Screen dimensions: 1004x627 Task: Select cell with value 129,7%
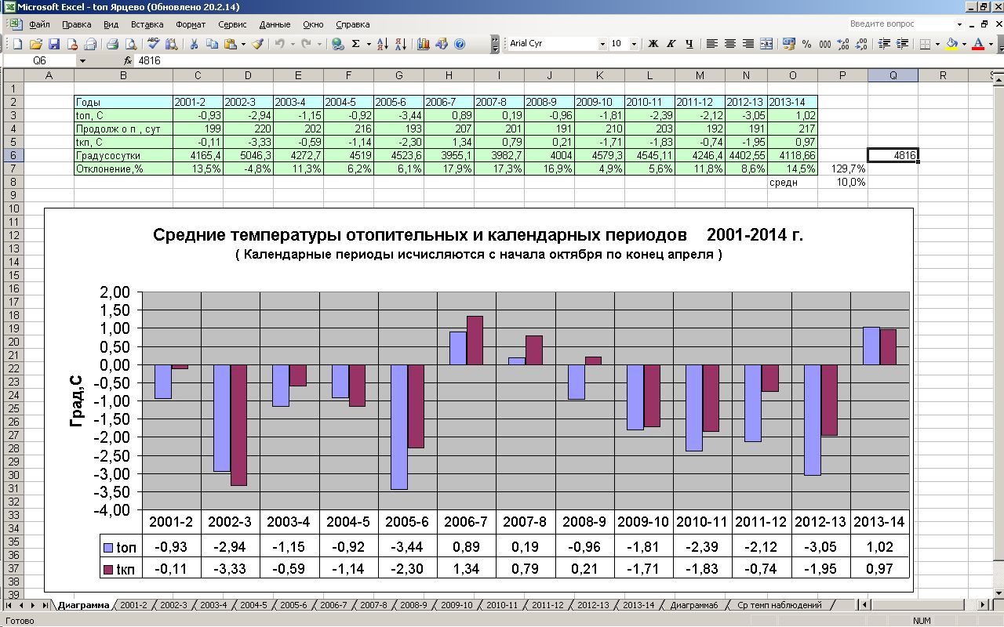coord(843,169)
